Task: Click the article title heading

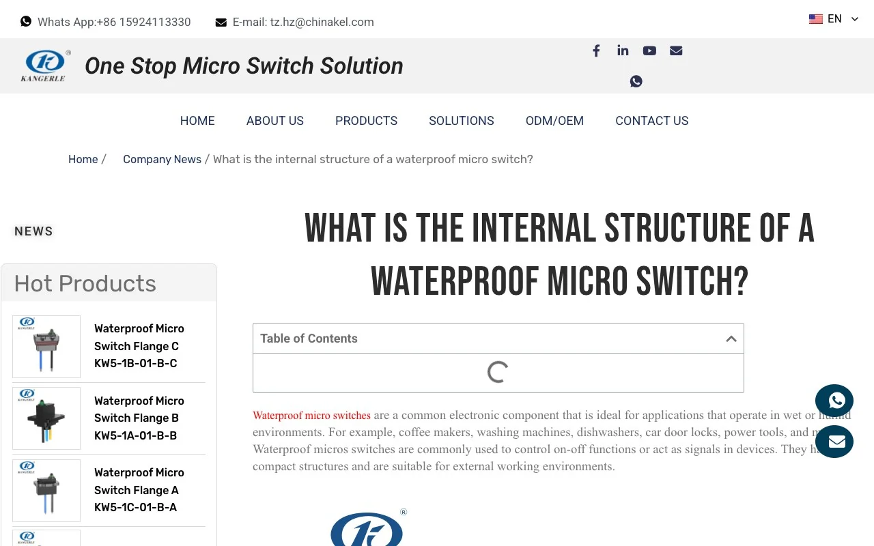Action: 559,255
